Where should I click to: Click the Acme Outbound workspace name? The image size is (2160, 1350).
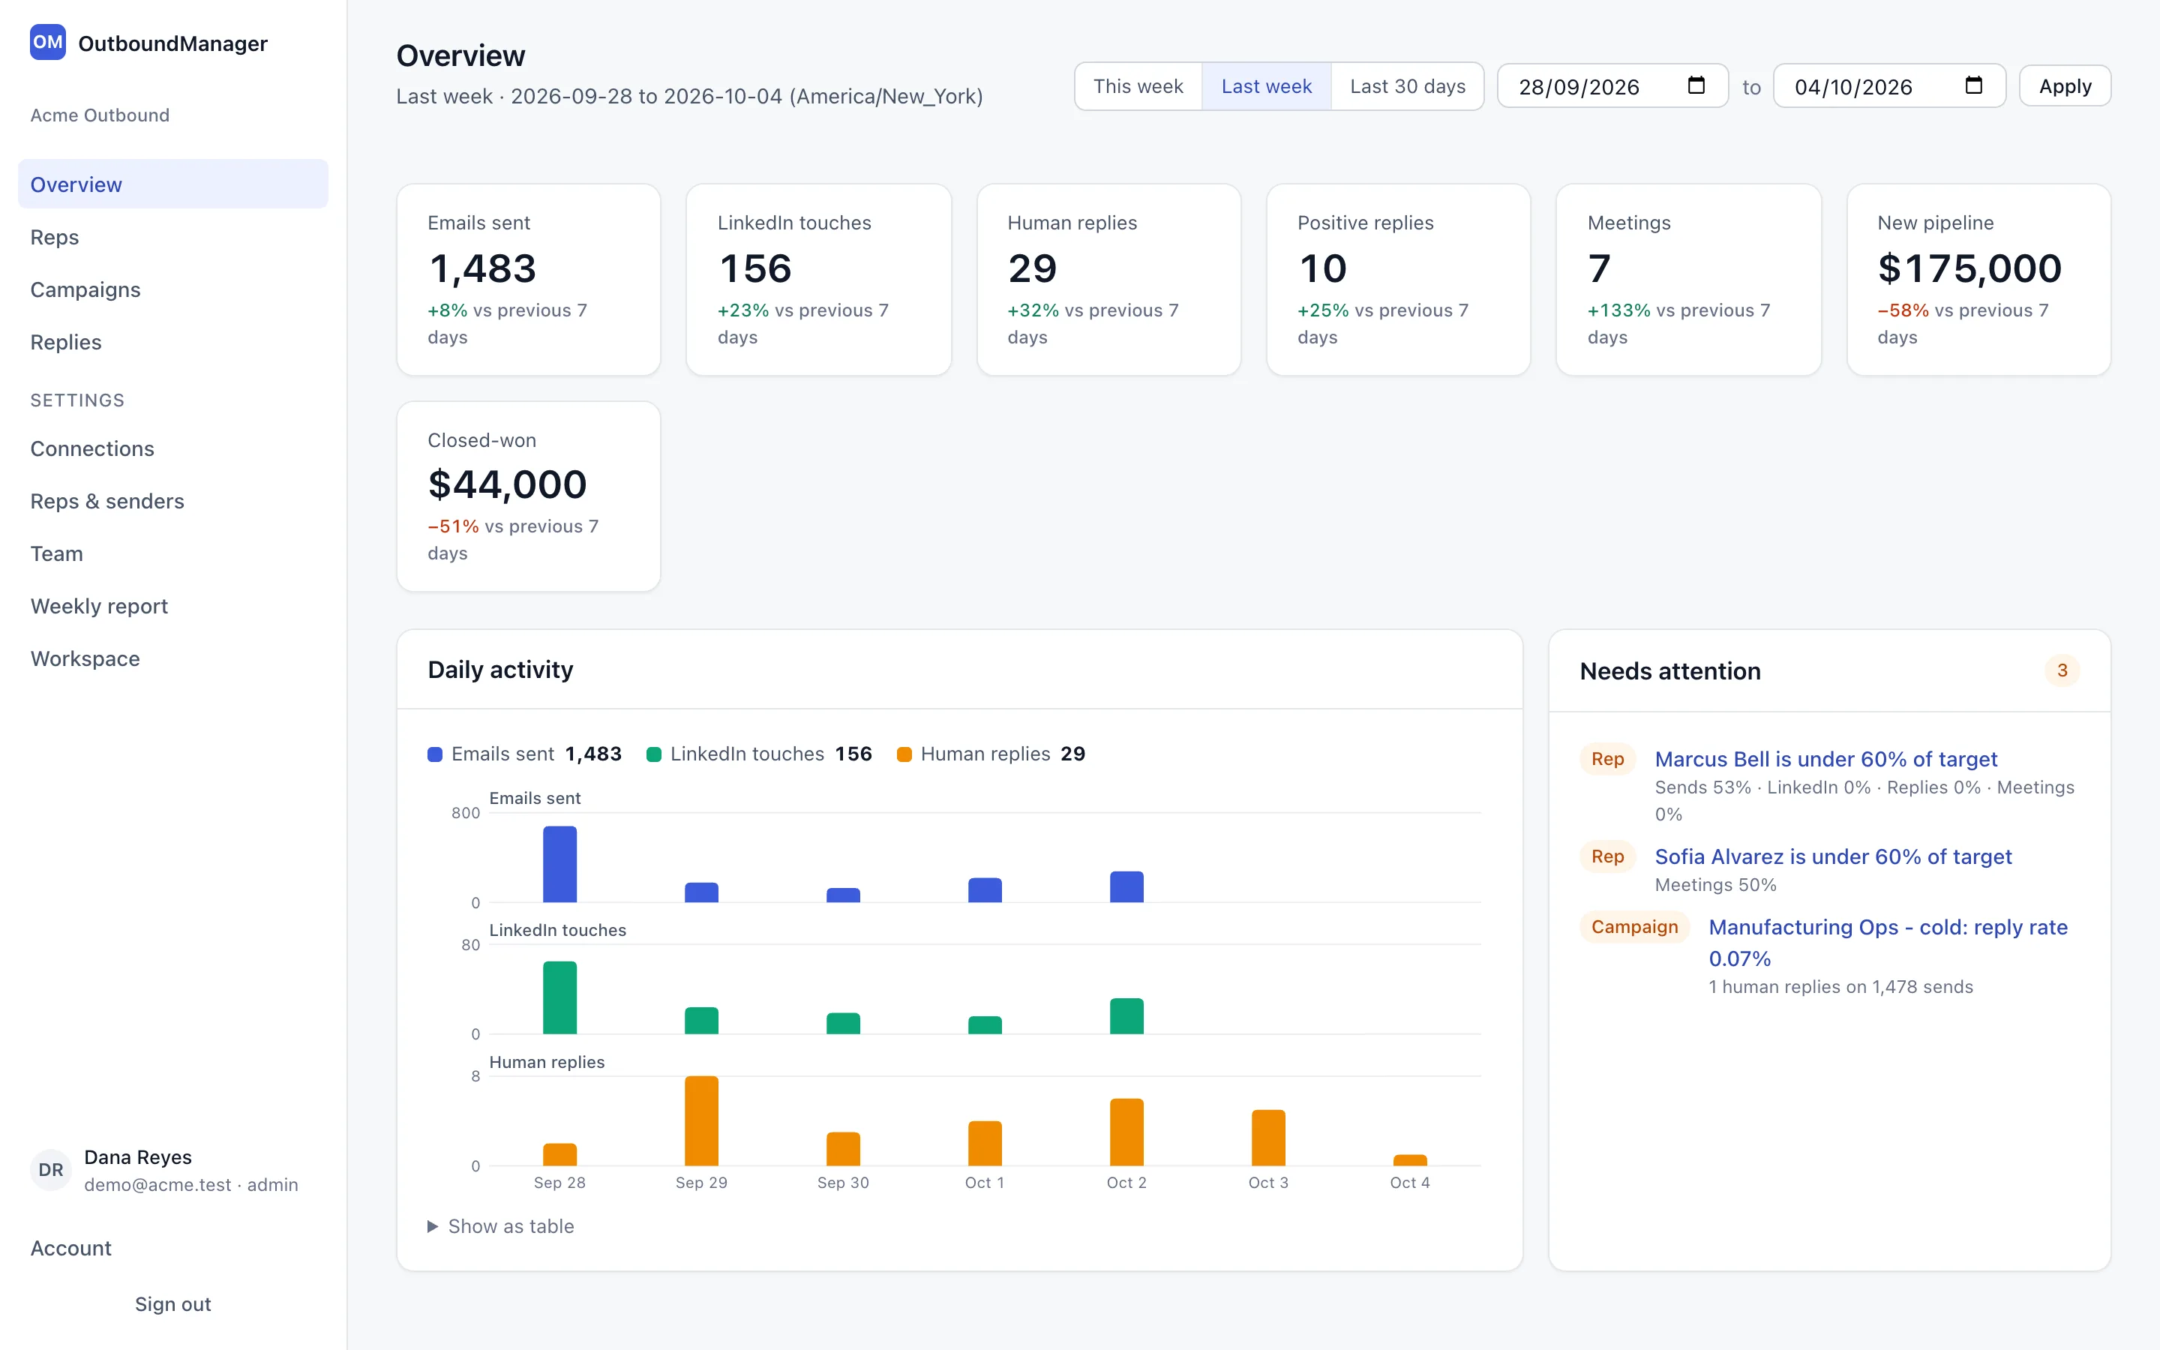100,115
